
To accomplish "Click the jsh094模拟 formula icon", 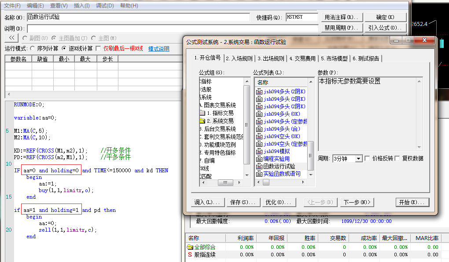I will 259,151.
